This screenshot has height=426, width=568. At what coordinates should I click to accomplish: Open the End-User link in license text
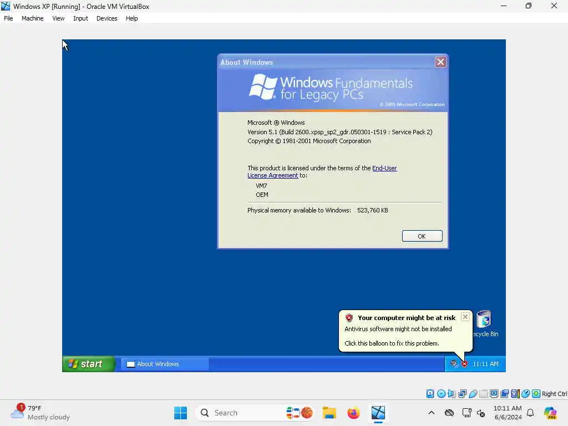(x=384, y=168)
